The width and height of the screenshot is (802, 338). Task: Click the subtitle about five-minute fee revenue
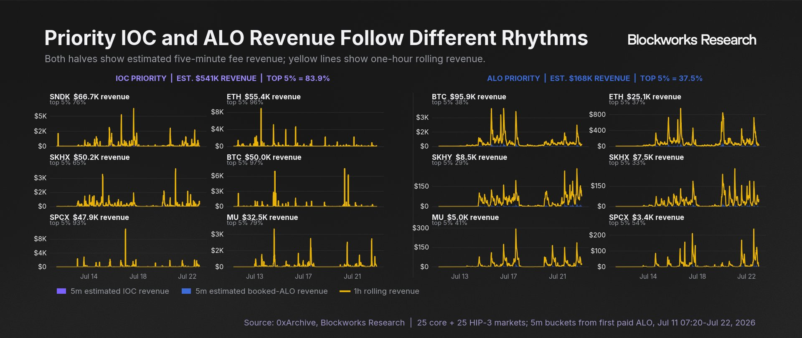(x=265, y=59)
